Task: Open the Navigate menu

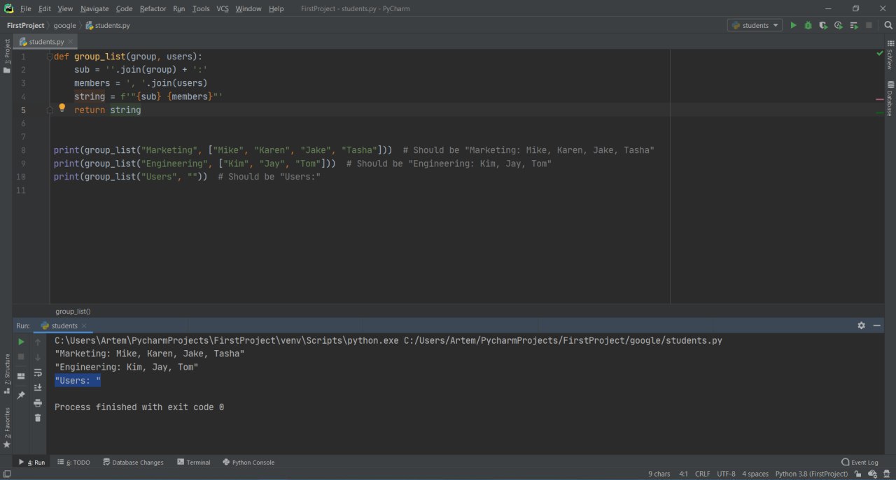Action: [94, 8]
